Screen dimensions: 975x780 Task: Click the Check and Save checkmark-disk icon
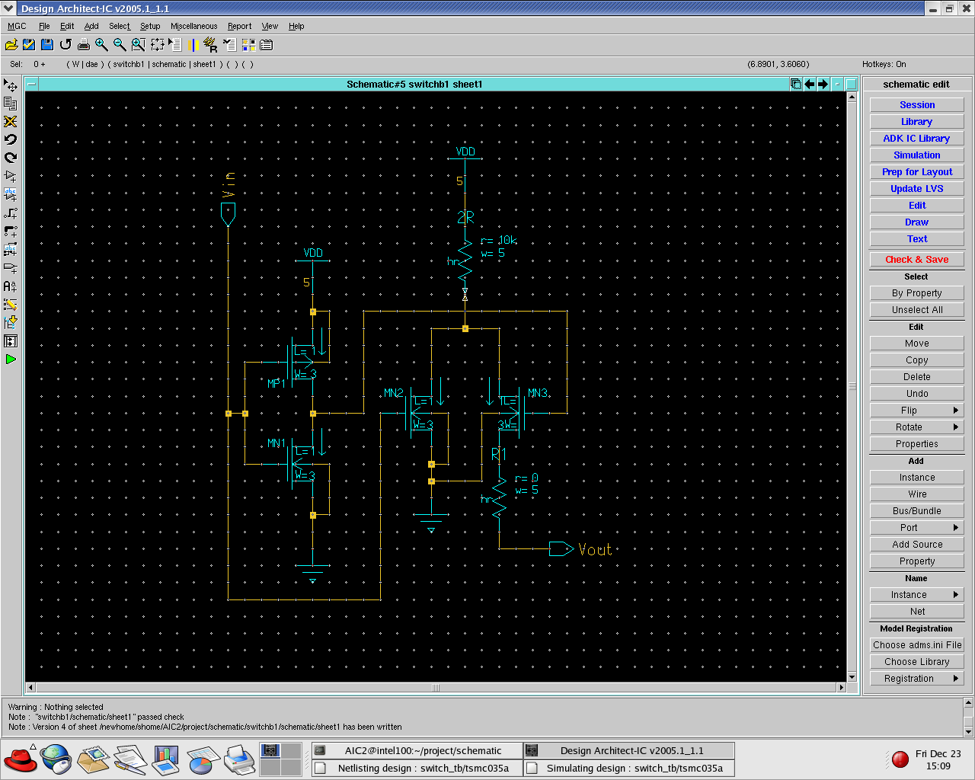(x=29, y=45)
